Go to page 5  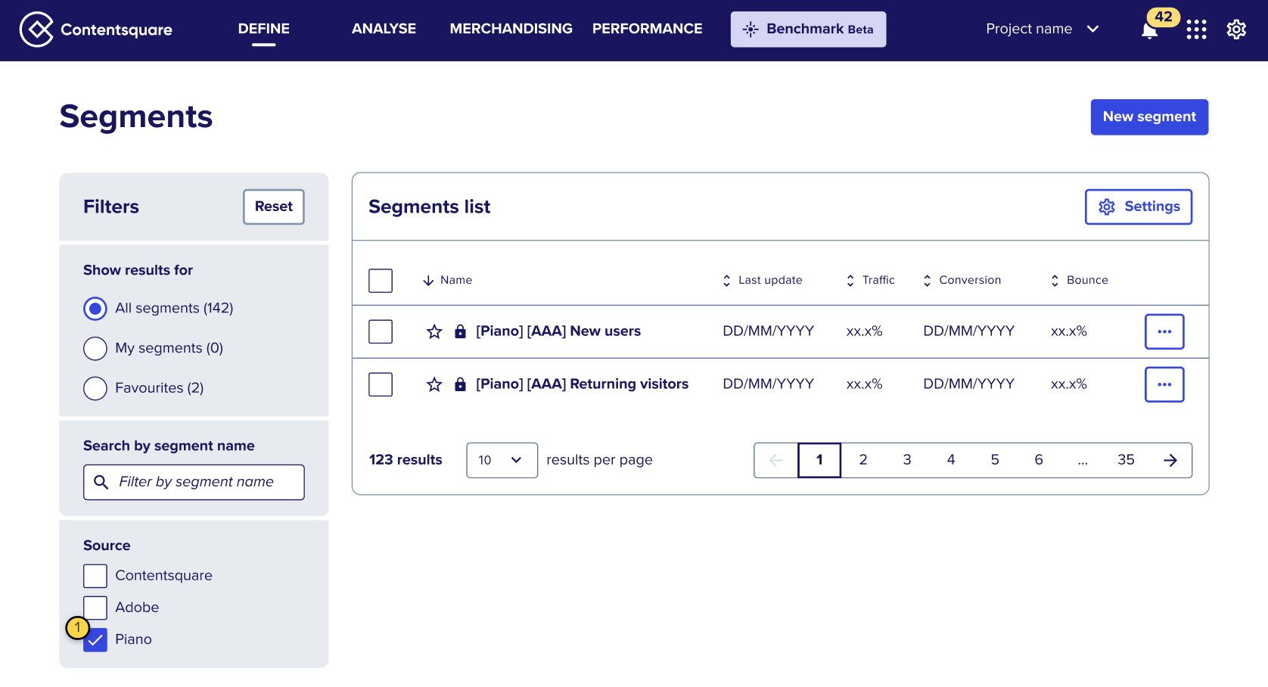[x=995, y=460]
